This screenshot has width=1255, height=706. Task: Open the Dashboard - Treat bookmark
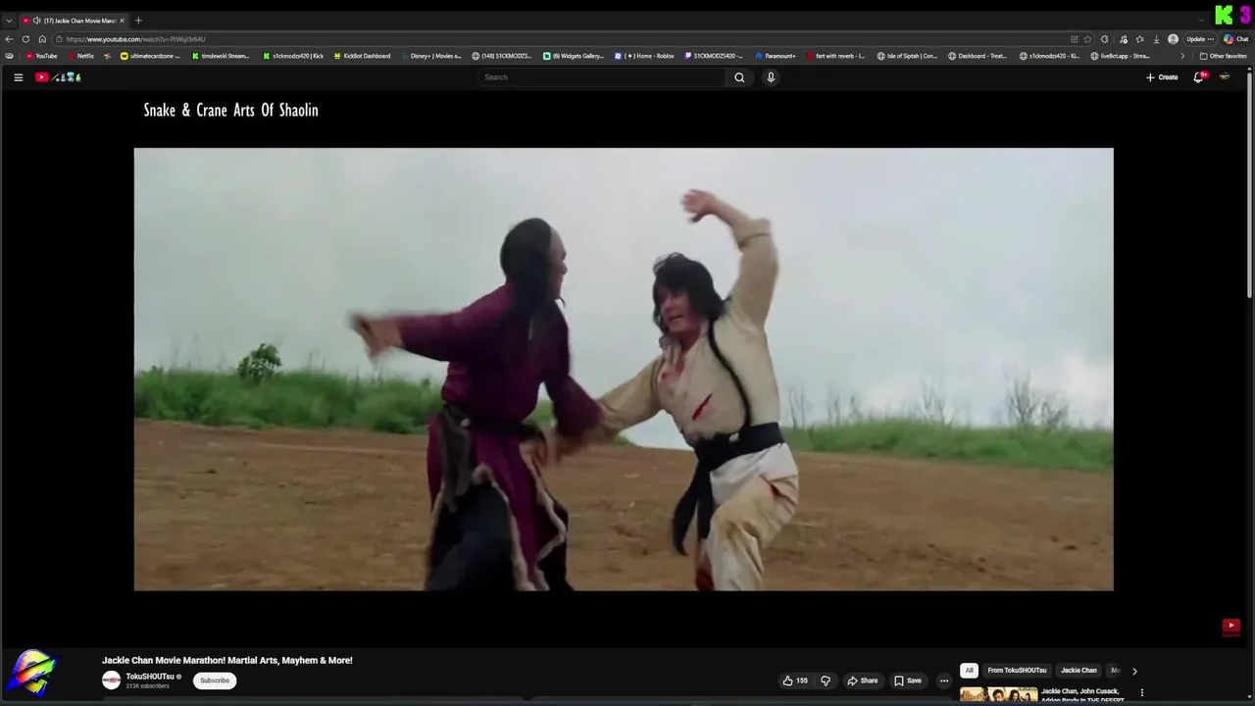978,56
